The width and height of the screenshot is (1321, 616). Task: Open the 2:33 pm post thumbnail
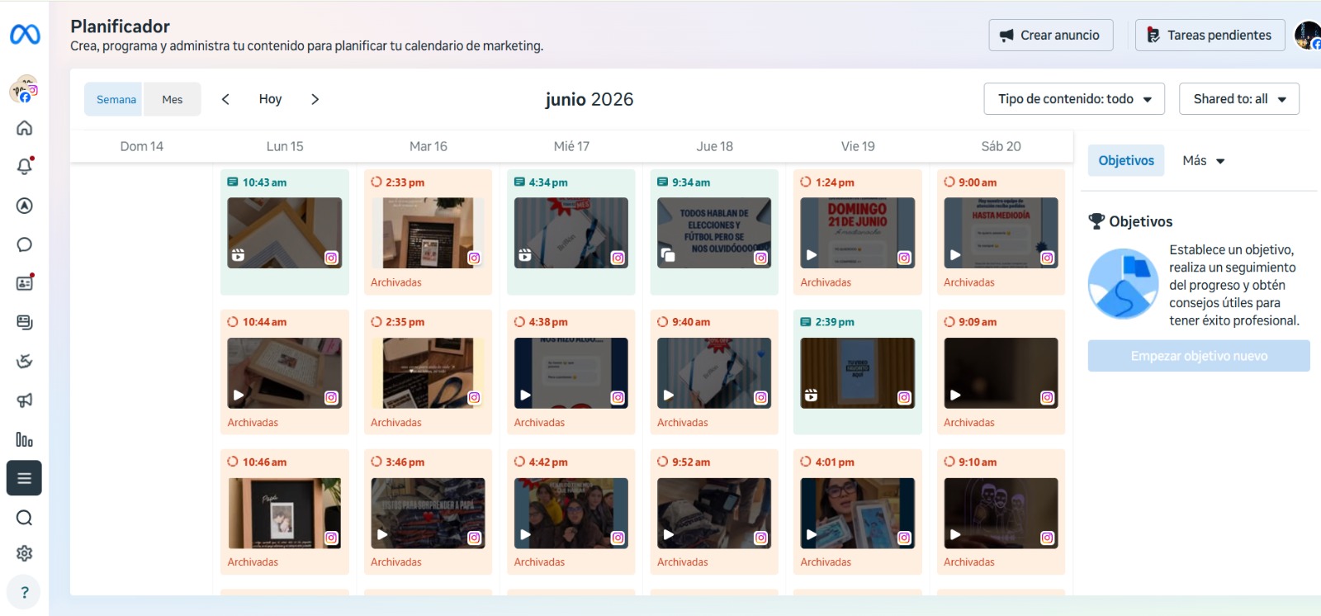click(x=428, y=233)
